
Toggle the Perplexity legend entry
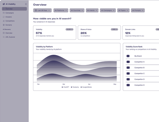coord(75,87)
